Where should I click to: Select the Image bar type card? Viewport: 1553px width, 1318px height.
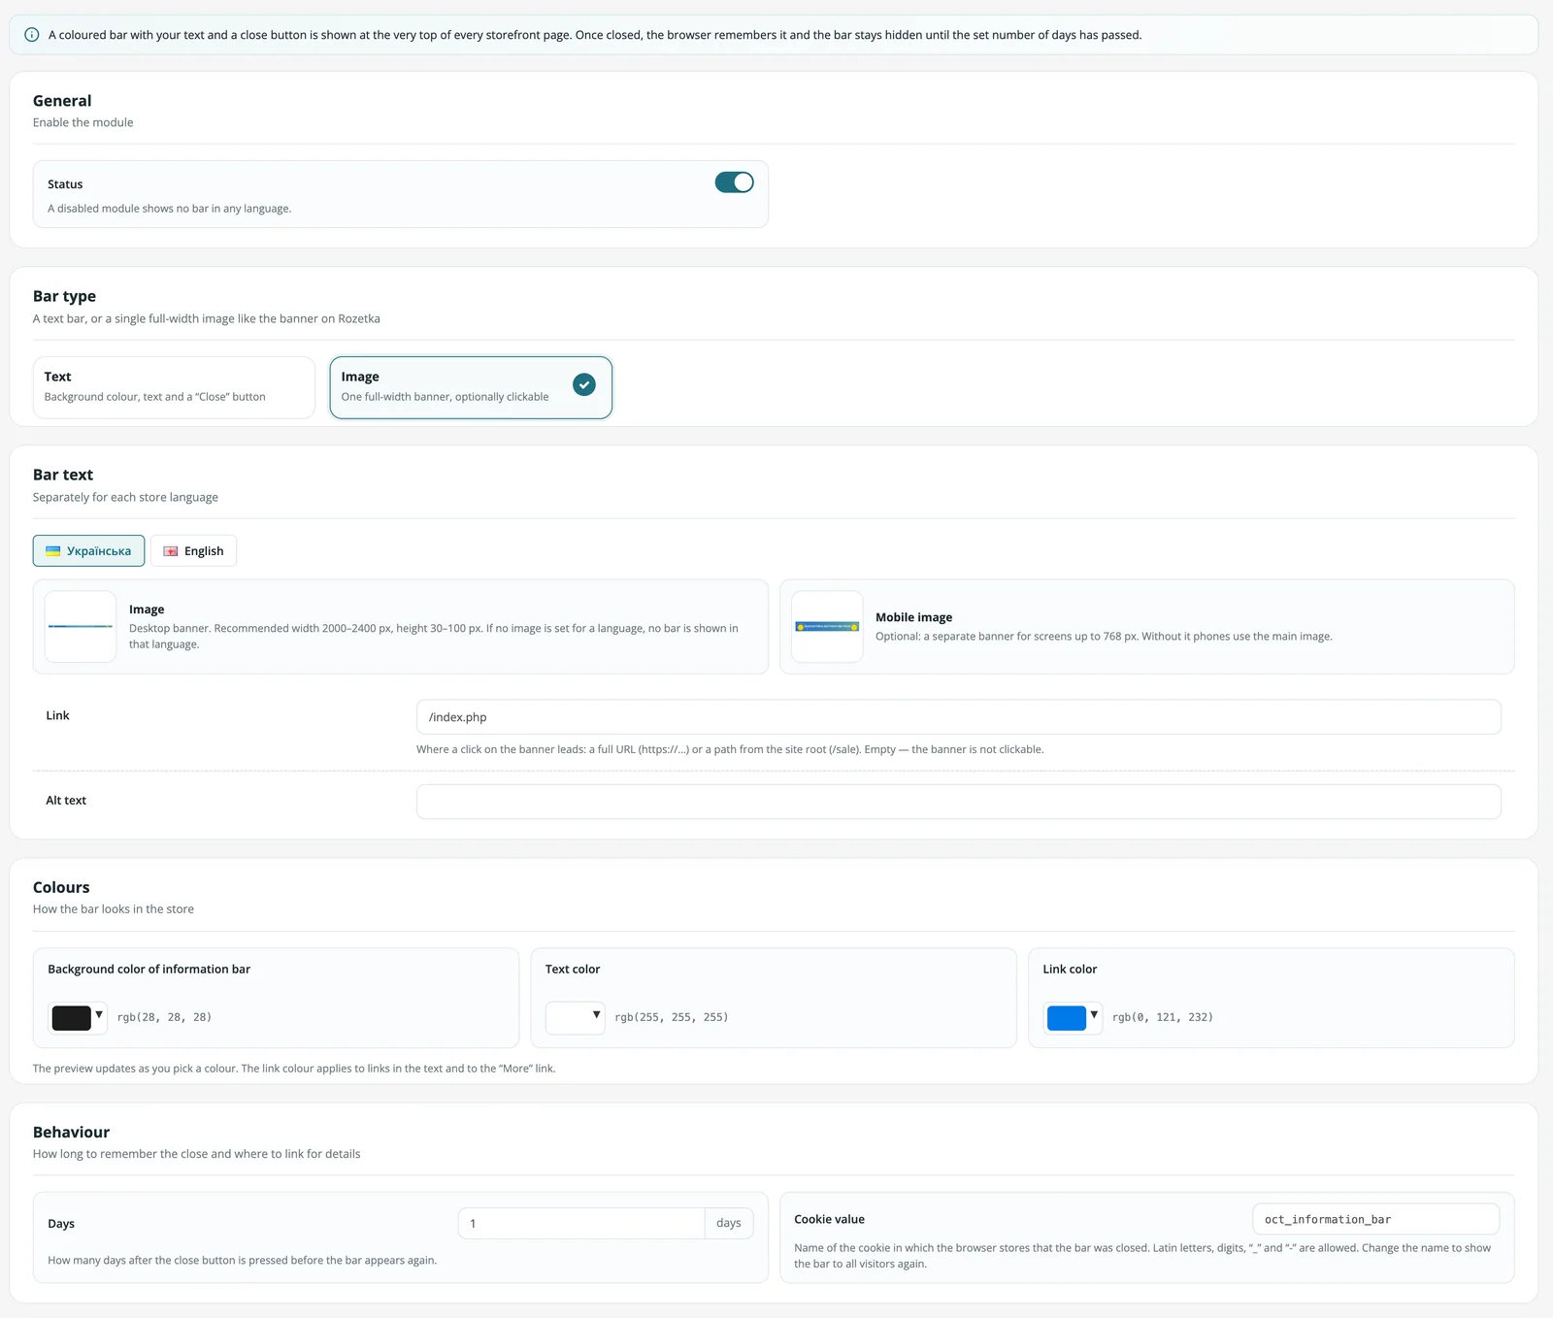471,387
